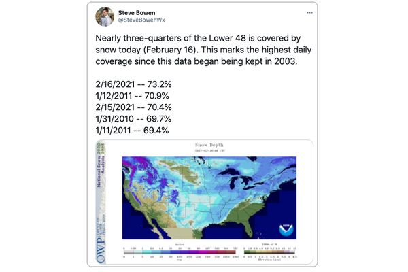Image resolution: width=408 pixels, height=272 pixels.
Task: Open the Steve Bowen display name link
Action: pos(136,12)
